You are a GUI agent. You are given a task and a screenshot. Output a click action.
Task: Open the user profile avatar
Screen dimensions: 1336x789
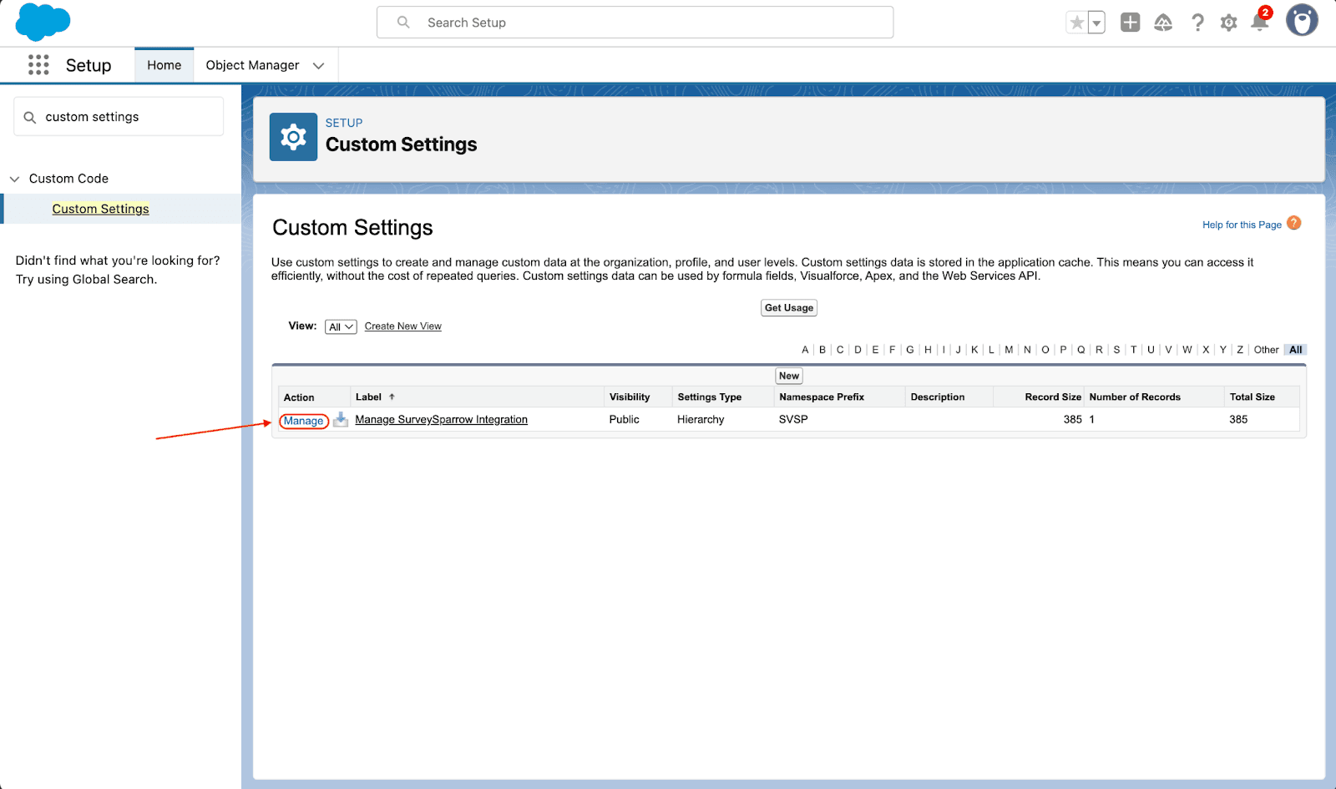point(1301,21)
